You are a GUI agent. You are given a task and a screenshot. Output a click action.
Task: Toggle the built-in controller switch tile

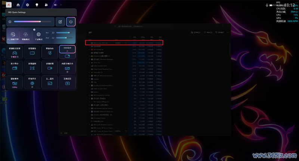pos(67,67)
